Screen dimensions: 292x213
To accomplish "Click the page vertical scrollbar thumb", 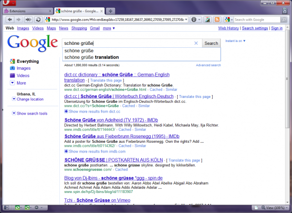I will 287,78.
